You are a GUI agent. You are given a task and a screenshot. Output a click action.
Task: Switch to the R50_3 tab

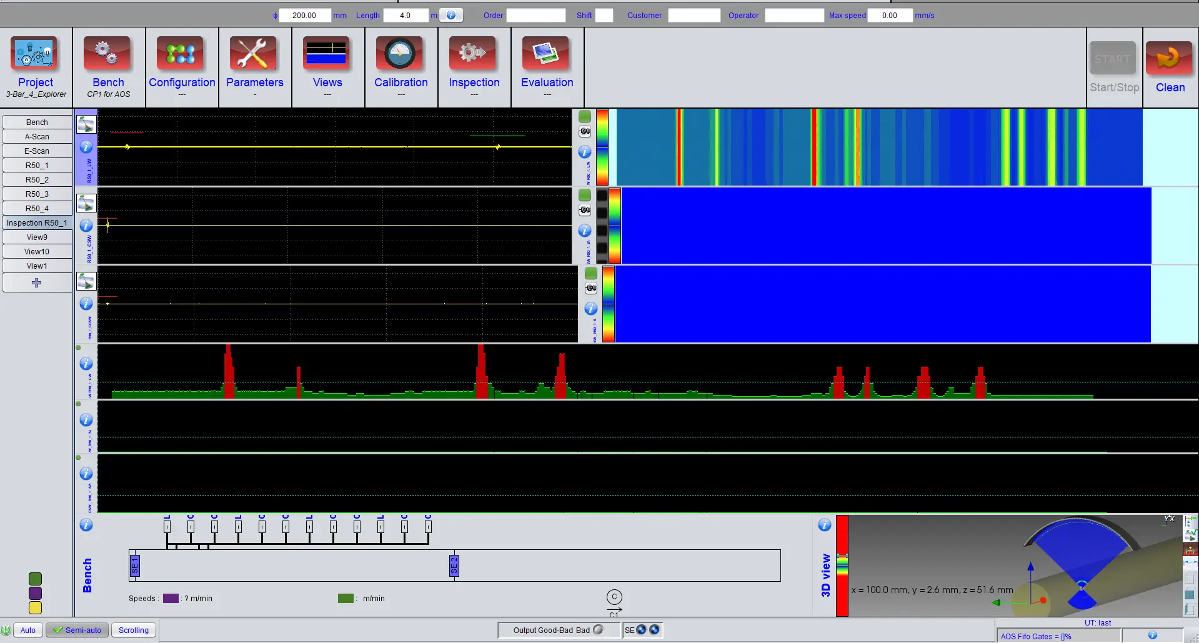(37, 194)
